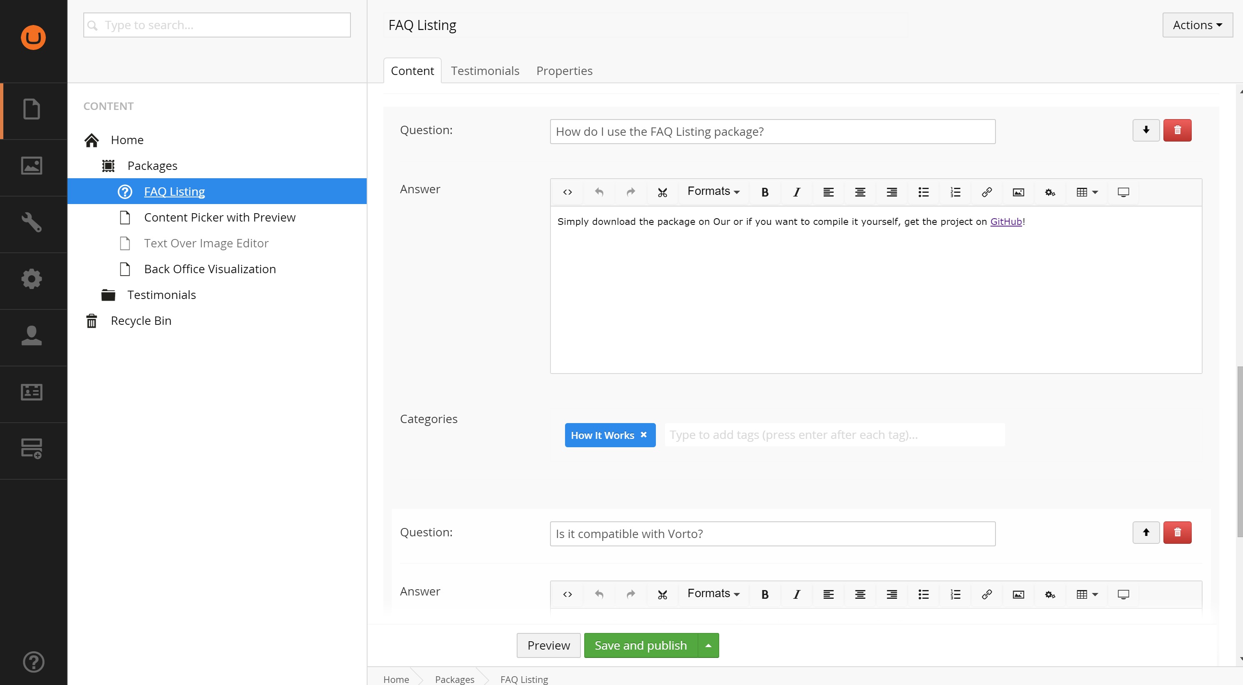Switch to the Testimonials tab

coord(485,71)
